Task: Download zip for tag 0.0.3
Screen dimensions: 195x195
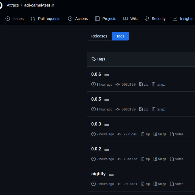Action: point(145,134)
